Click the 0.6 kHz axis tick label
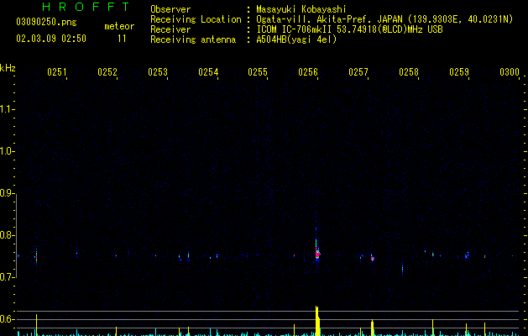 (x=6, y=319)
